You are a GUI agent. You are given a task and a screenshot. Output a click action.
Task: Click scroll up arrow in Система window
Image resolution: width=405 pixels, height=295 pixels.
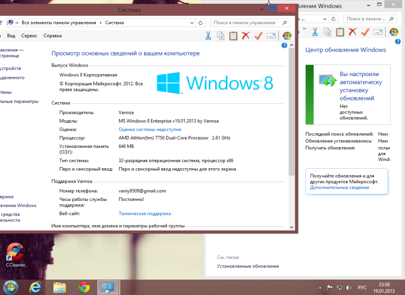point(291,45)
